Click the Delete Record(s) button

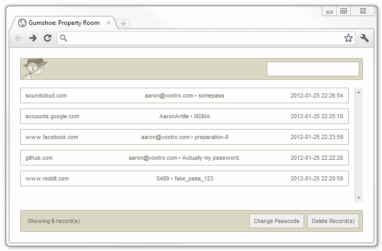(333, 221)
